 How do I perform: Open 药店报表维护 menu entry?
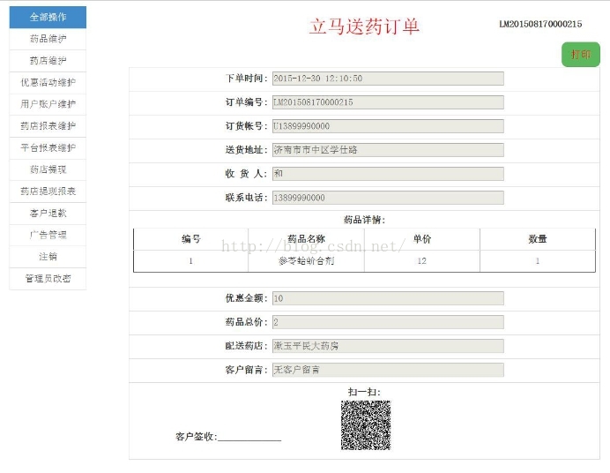pyautogui.click(x=48, y=126)
